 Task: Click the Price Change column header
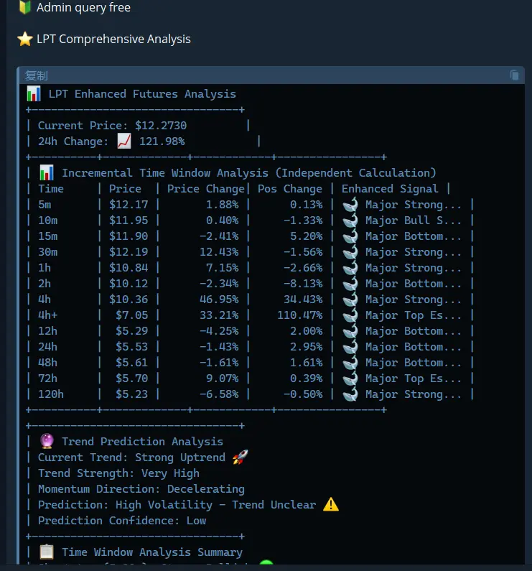206,189
